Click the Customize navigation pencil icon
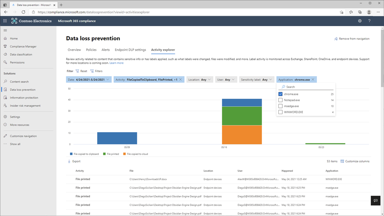 click(x=5, y=136)
